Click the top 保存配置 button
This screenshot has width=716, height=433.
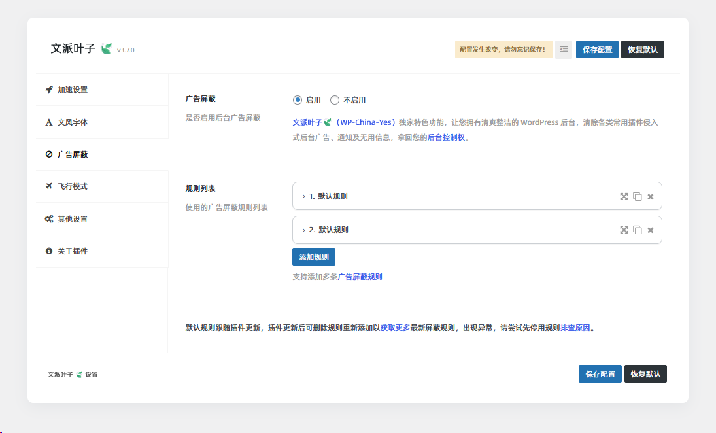click(597, 50)
